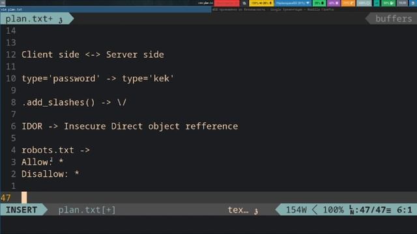Click the 'Client side <-> Server side' line
Viewport: 417px width, 234px height.
[93, 55]
